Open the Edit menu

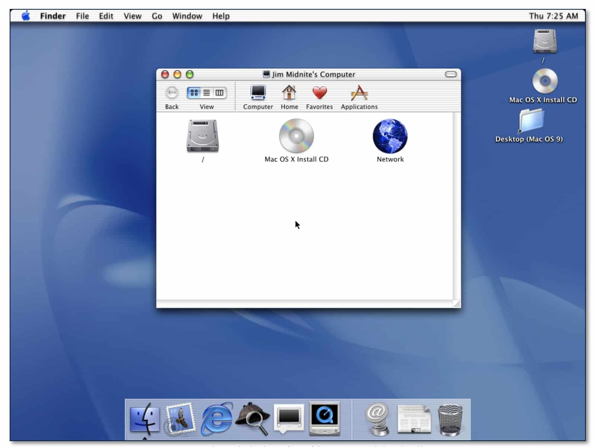106,16
